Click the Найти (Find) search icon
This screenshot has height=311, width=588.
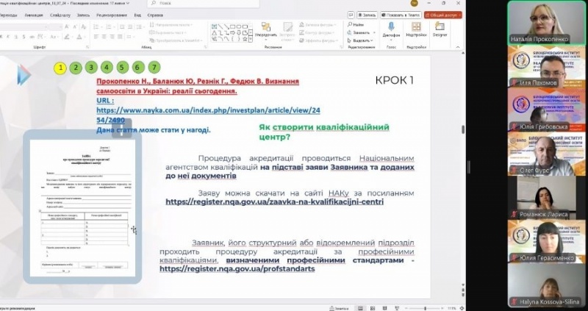point(353,24)
